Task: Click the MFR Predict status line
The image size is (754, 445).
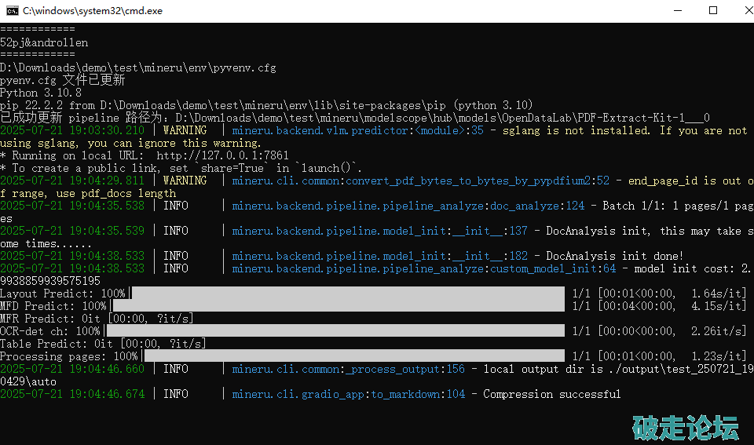Action: [x=97, y=319]
